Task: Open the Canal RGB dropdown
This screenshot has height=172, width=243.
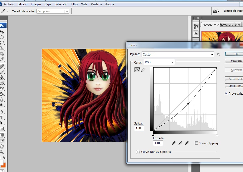Action: pos(159,62)
